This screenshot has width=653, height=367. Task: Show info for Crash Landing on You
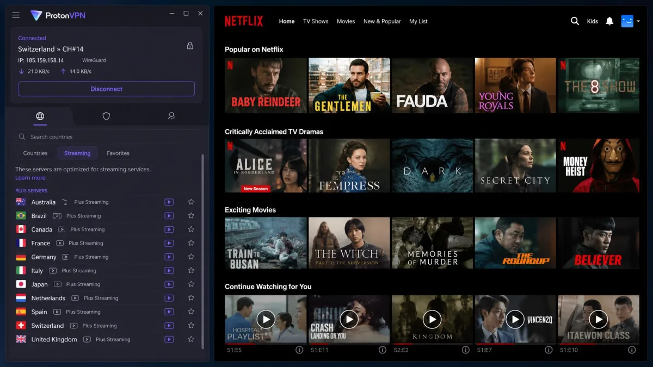(382, 350)
